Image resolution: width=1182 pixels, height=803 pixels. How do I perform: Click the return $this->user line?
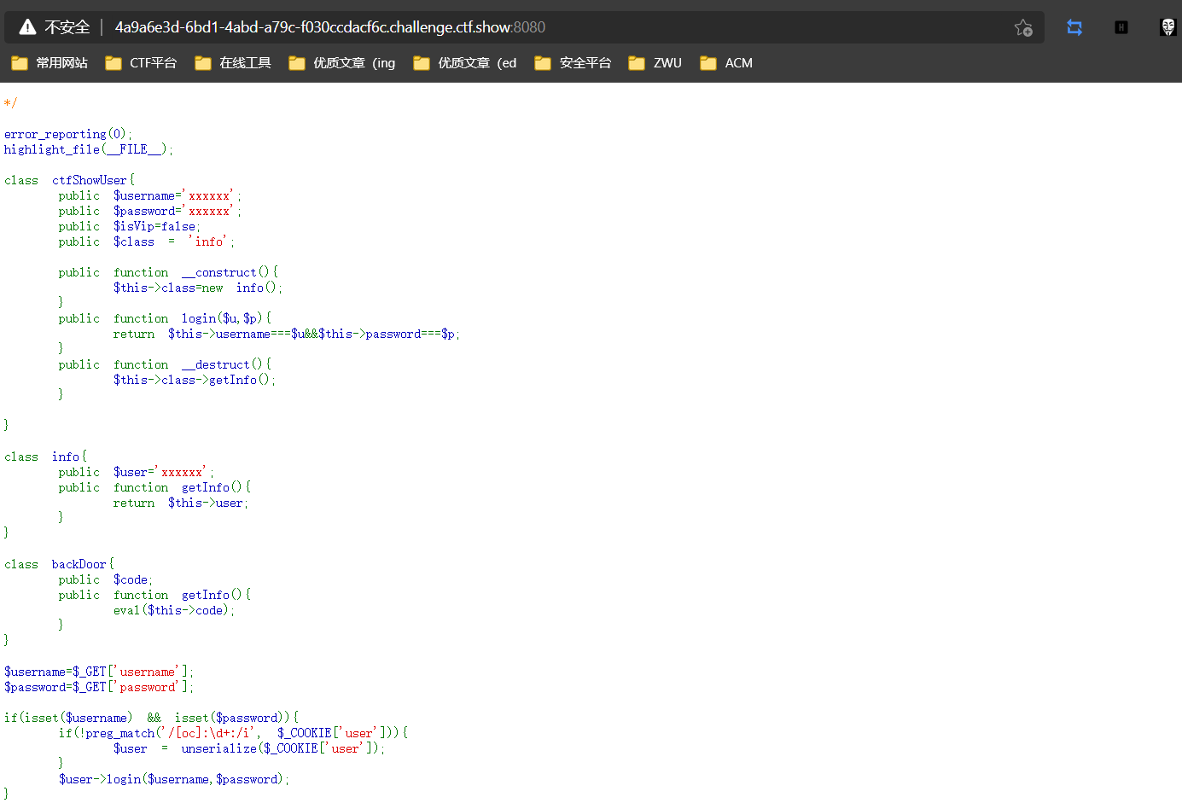point(181,503)
